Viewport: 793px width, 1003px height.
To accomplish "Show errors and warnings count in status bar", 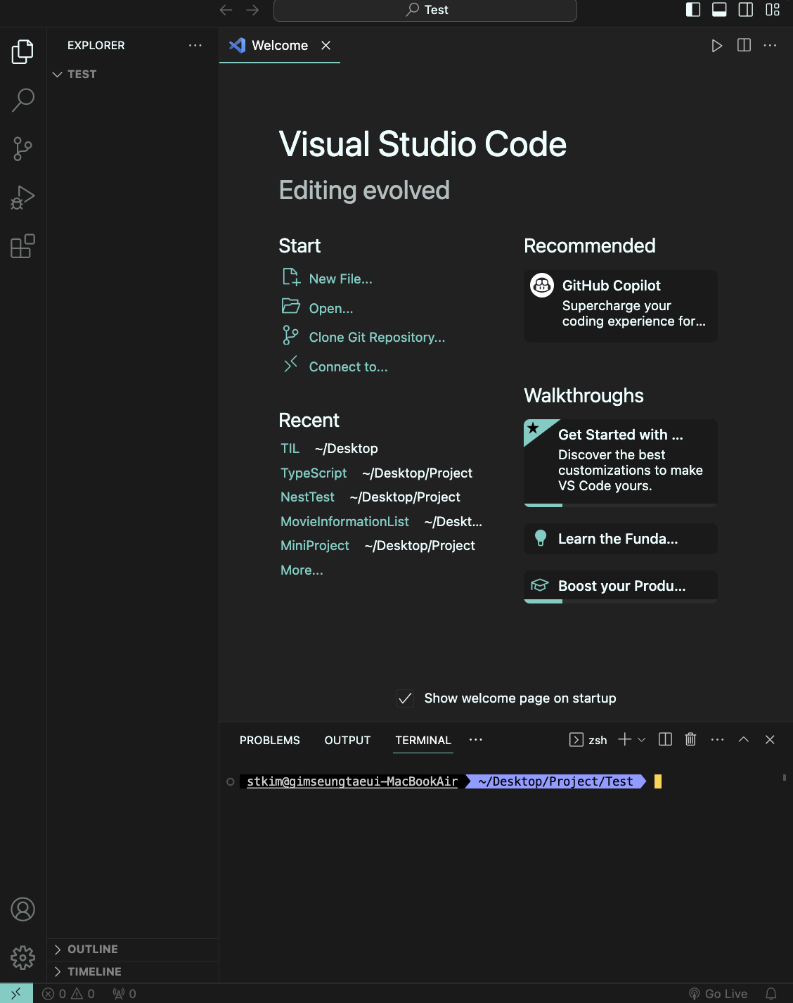I will [68, 994].
